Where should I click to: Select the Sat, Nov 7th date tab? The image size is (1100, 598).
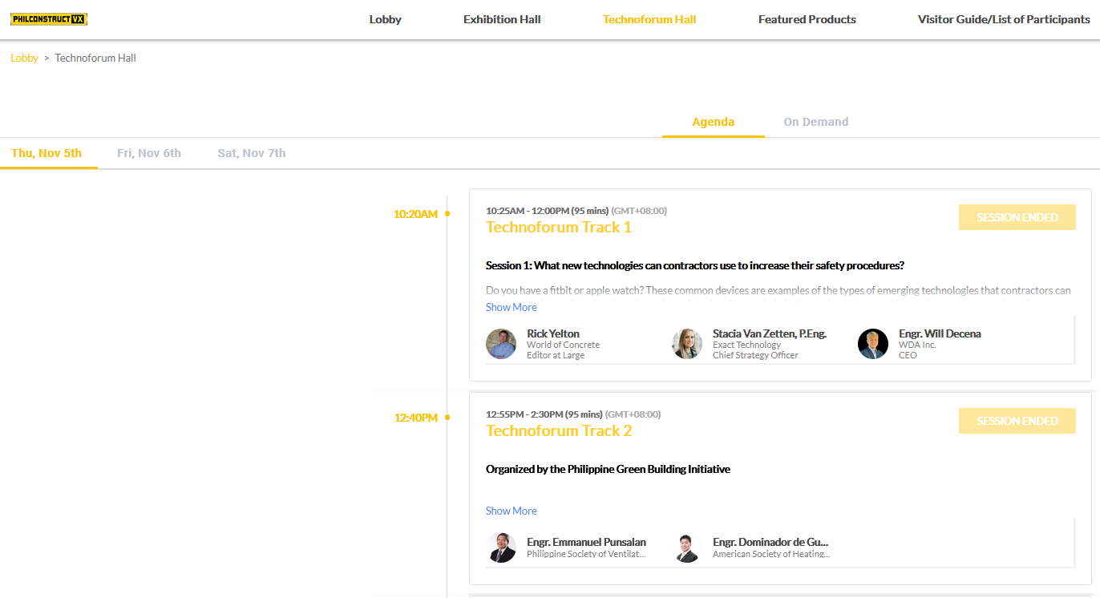(252, 153)
